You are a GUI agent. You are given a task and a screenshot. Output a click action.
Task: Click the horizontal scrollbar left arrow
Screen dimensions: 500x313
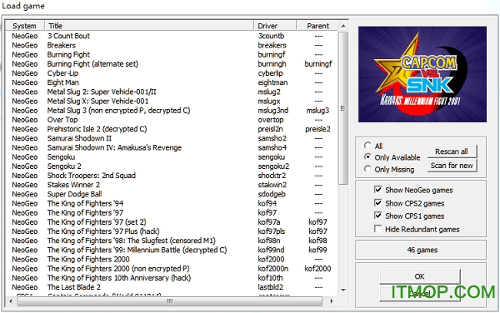pos(11,301)
